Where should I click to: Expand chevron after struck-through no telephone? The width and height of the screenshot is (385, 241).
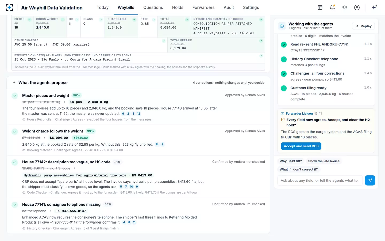point(50,211)
